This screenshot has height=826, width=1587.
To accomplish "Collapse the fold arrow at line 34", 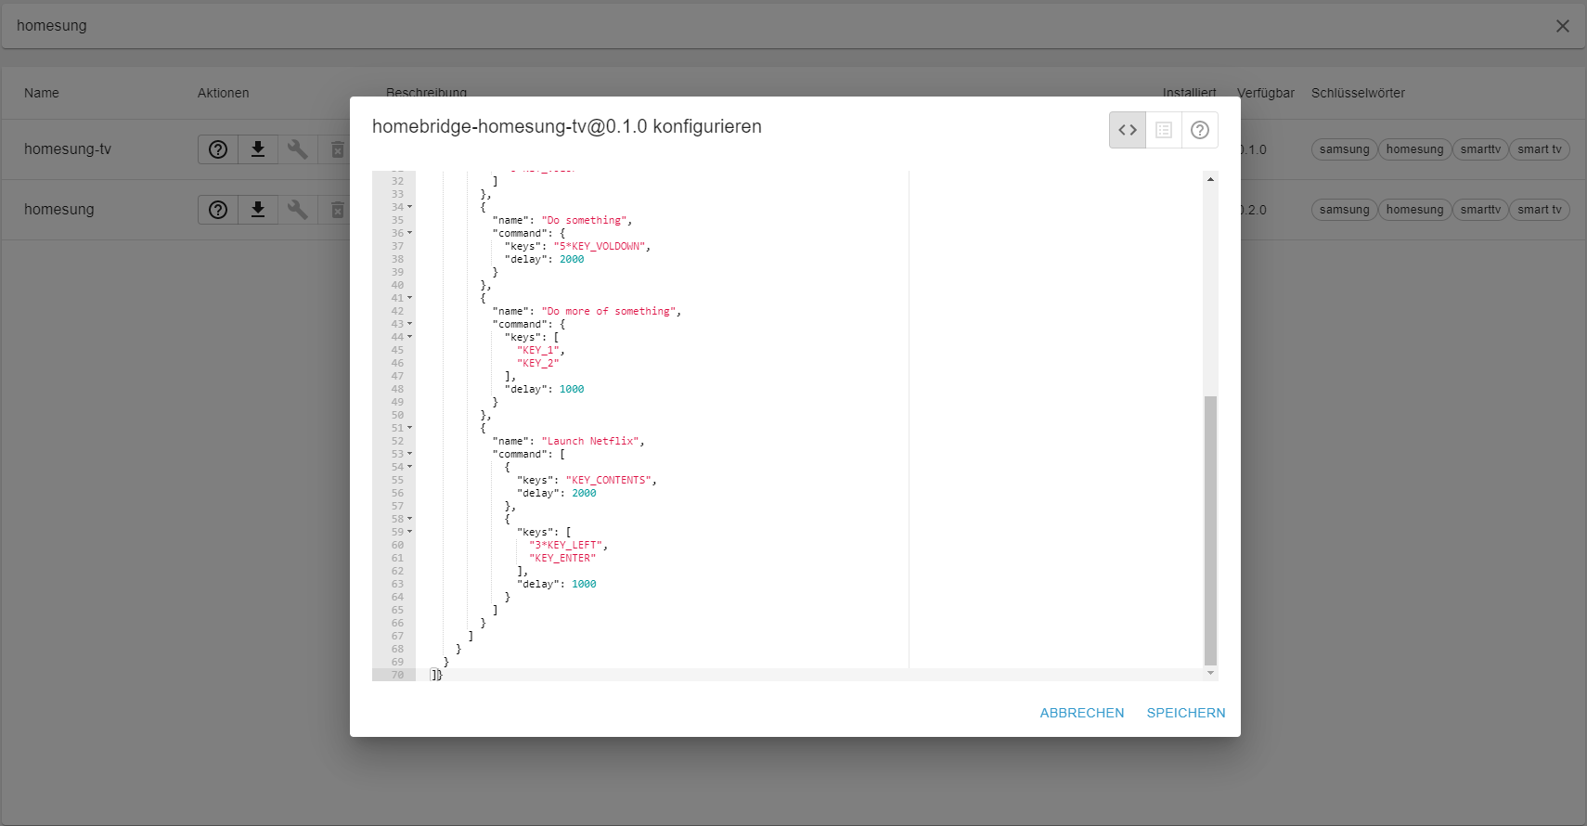I will pyautogui.click(x=410, y=207).
